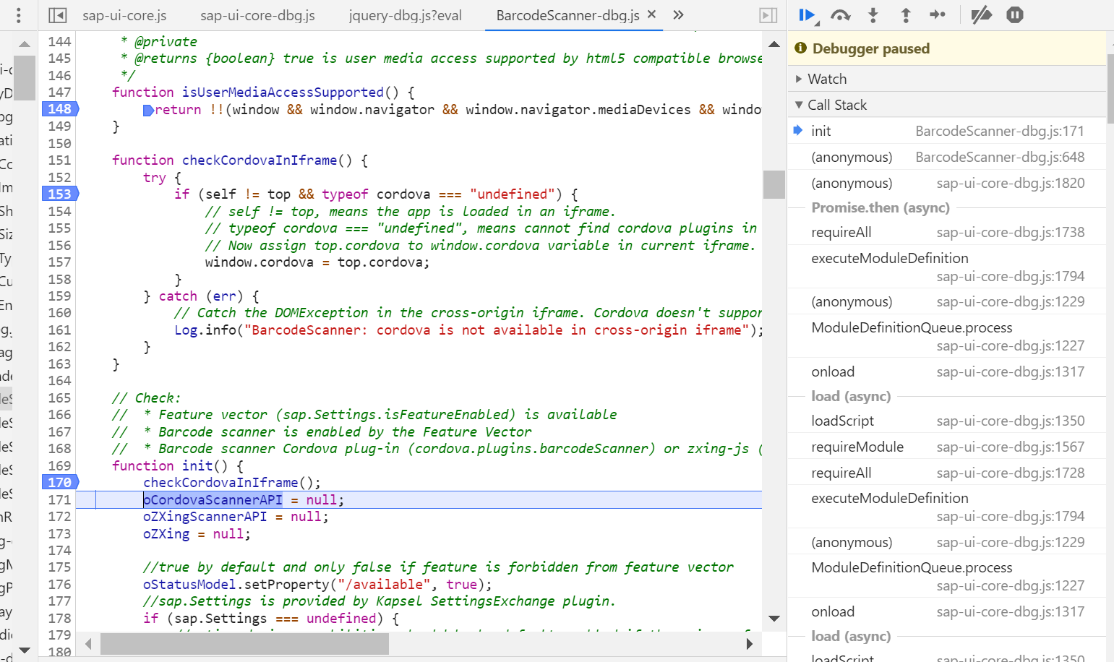Select the requireAll frame at line 1728
This screenshot has width=1114, height=662.
click(947, 473)
